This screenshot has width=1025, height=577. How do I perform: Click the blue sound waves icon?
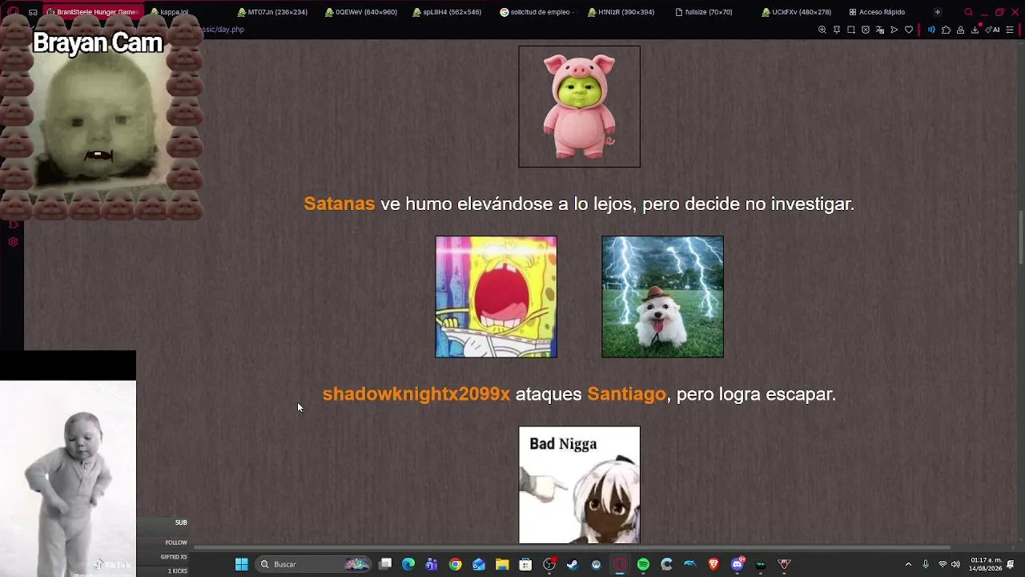(x=931, y=30)
